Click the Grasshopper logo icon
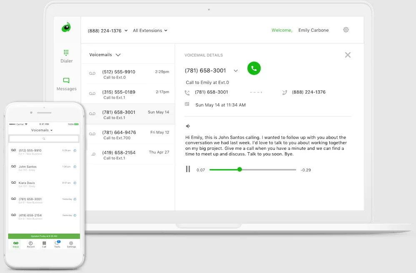This screenshot has width=416, height=273. click(66, 27)
